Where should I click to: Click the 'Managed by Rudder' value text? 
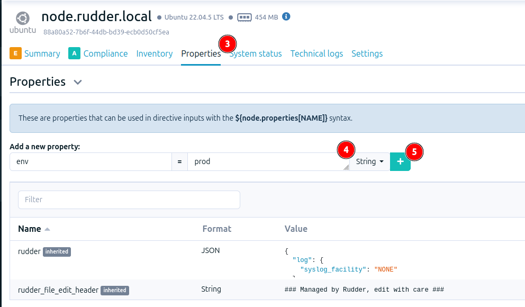pos(364,290)
